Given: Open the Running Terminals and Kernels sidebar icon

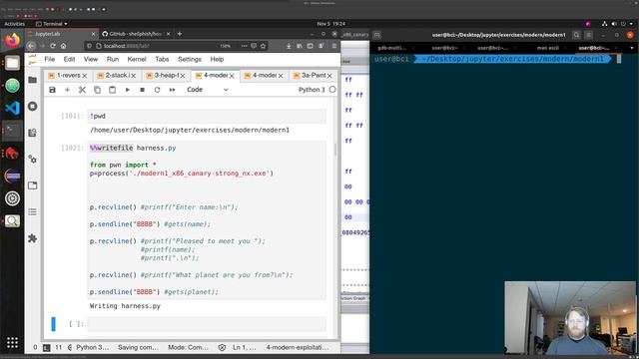Looking at the screenshot, I should [33, 107].
